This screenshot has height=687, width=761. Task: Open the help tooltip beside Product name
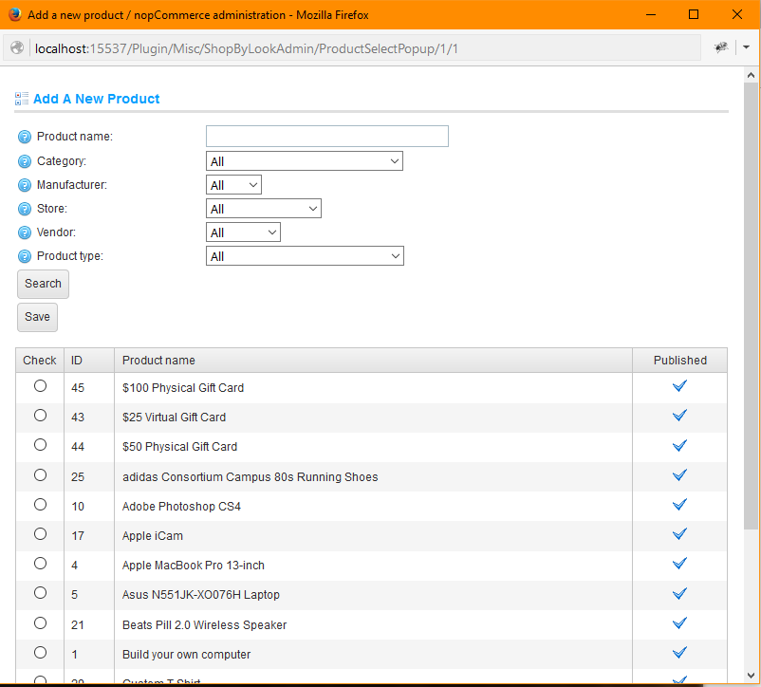point(24,136)
